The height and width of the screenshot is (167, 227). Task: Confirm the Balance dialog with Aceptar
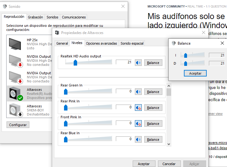click(x=195, y=73)
